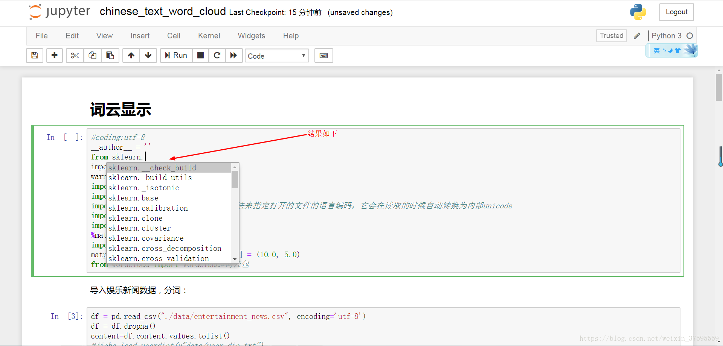
Task: Save the notebook via the save icon
Action: [34, 55]
